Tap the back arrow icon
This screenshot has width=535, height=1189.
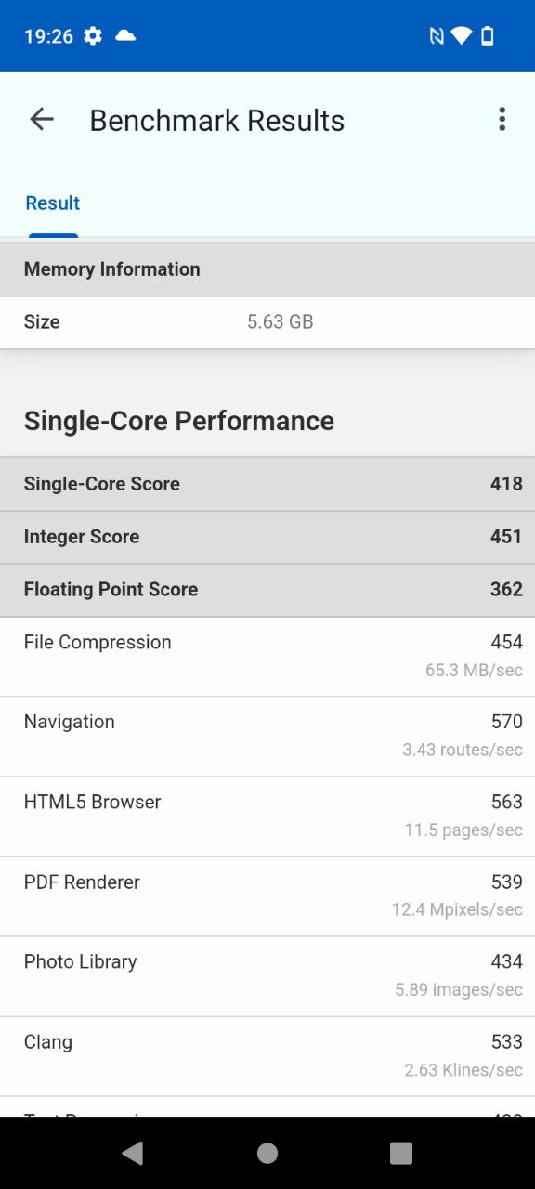(42, 119)
